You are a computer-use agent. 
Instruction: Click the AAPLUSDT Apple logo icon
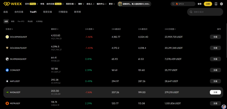(x=7, y=81)
